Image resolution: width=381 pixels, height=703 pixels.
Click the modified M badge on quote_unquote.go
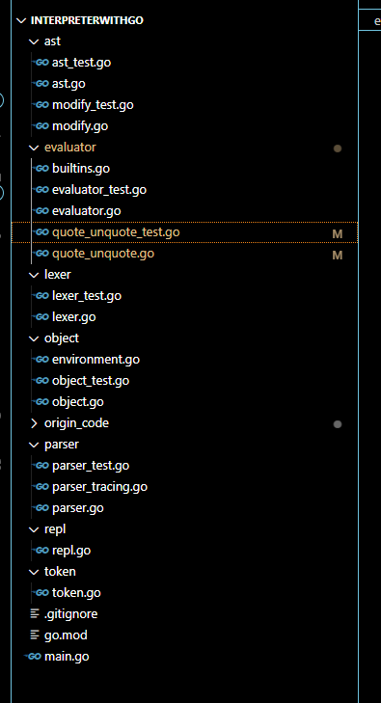337,256
